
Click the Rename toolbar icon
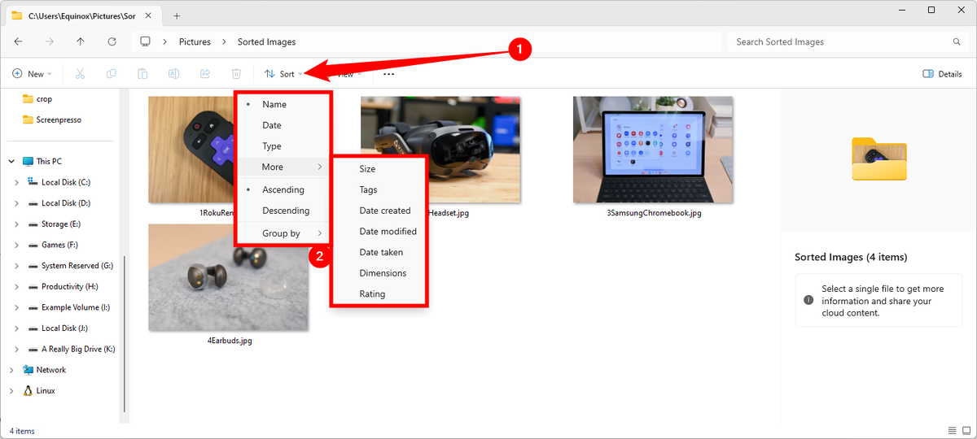click(x=173, y=74)
